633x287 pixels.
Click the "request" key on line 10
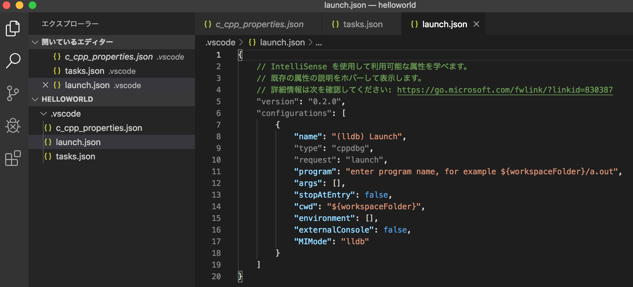[315, 160]
